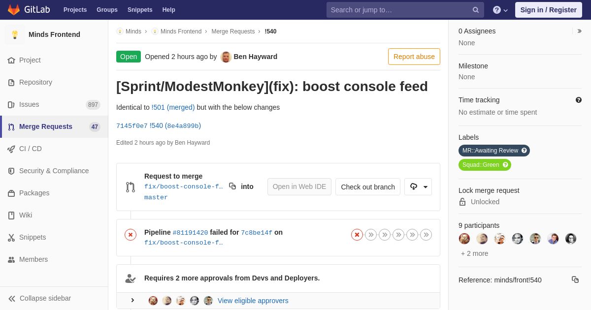Image resolution: width=591 pixels, height=310 pixels.
Task: Expand the approvers list chevron
Action: [132, 300]
